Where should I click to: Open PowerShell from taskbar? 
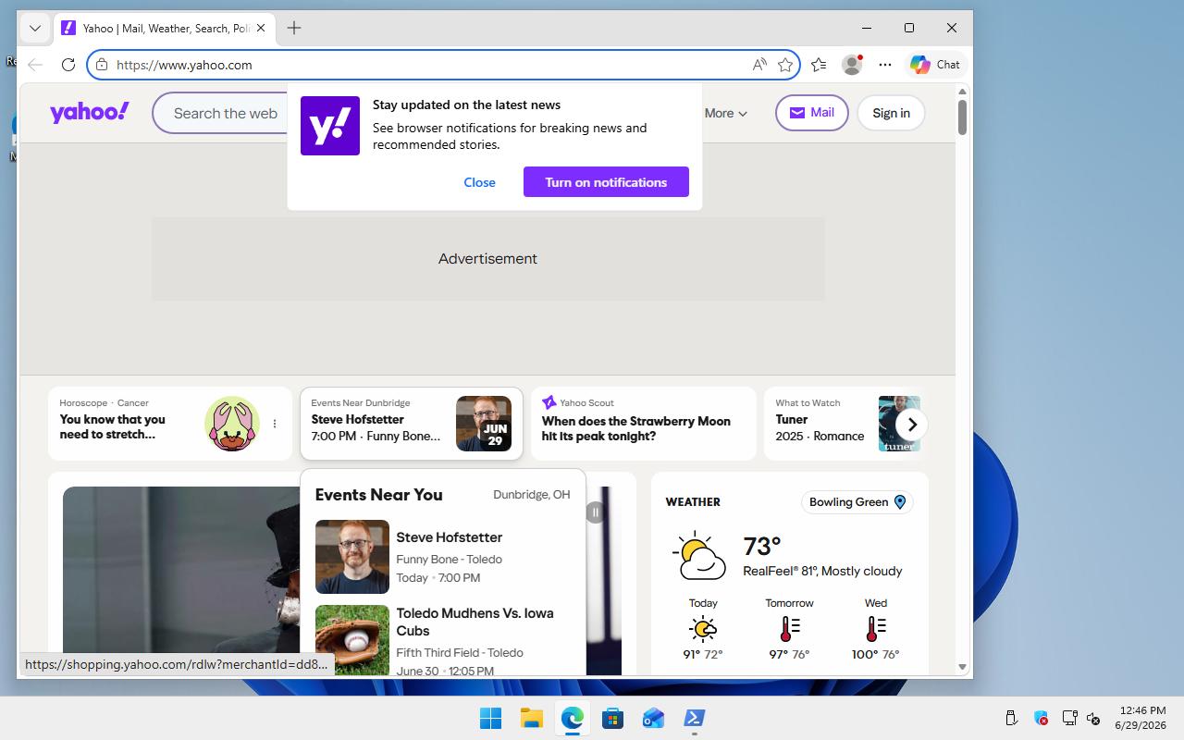pyautogui.click(x=694, y=718)
